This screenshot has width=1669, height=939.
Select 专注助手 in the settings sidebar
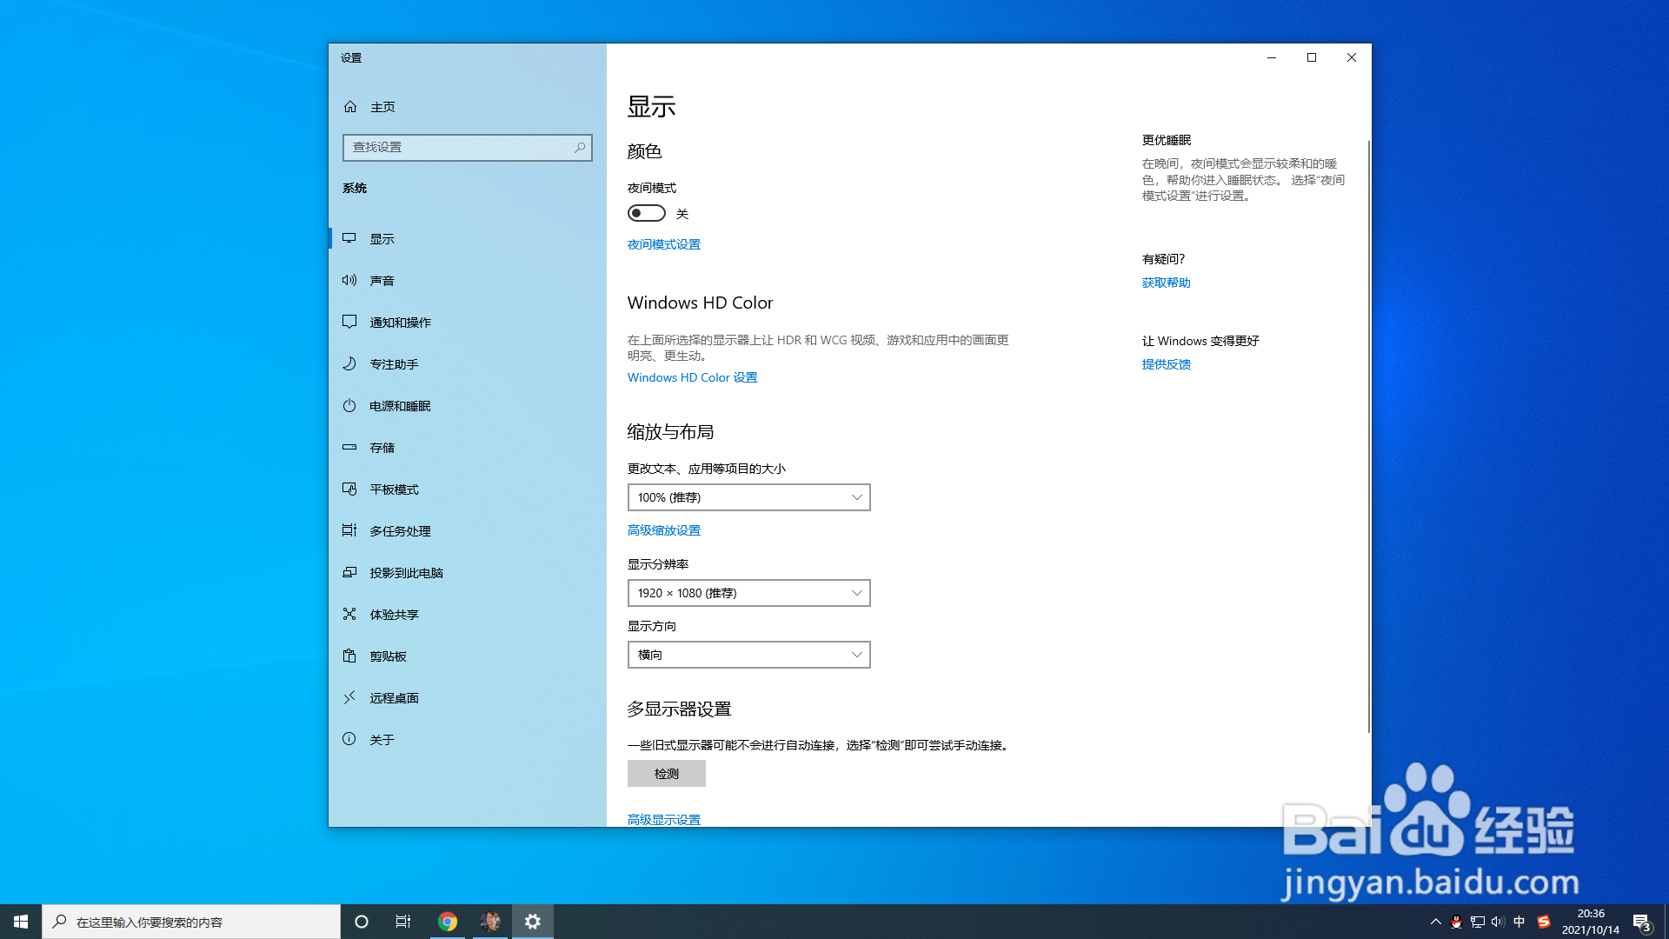468,363
